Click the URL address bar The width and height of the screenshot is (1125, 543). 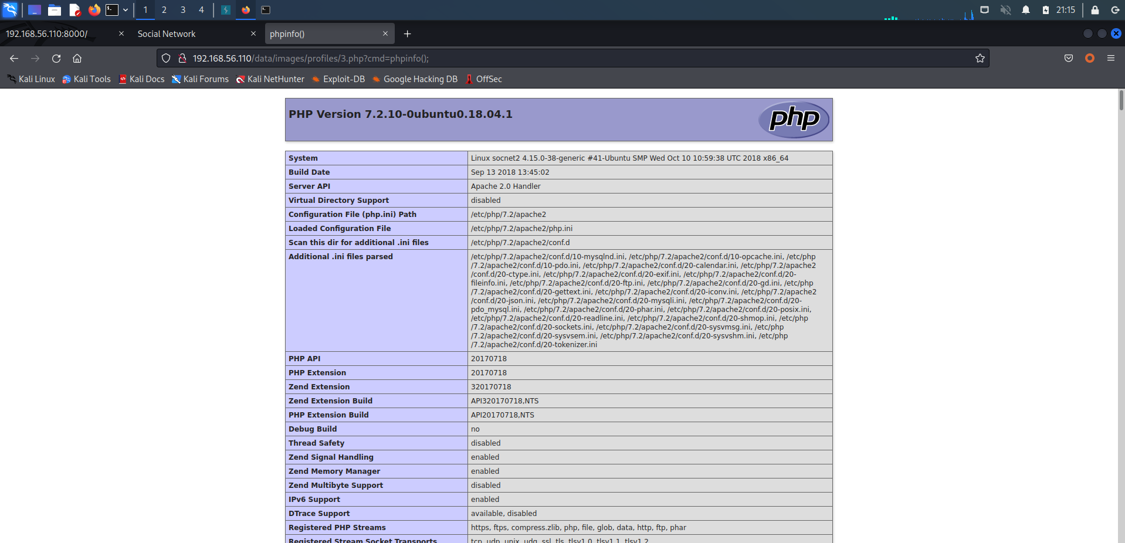coord(573,59)
